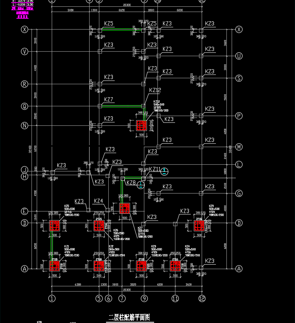Select the KZ2 500x500 annotation text

pos(117,251)
